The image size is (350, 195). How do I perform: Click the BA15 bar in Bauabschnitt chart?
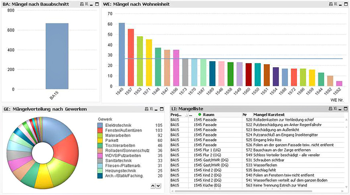[57, 56]
